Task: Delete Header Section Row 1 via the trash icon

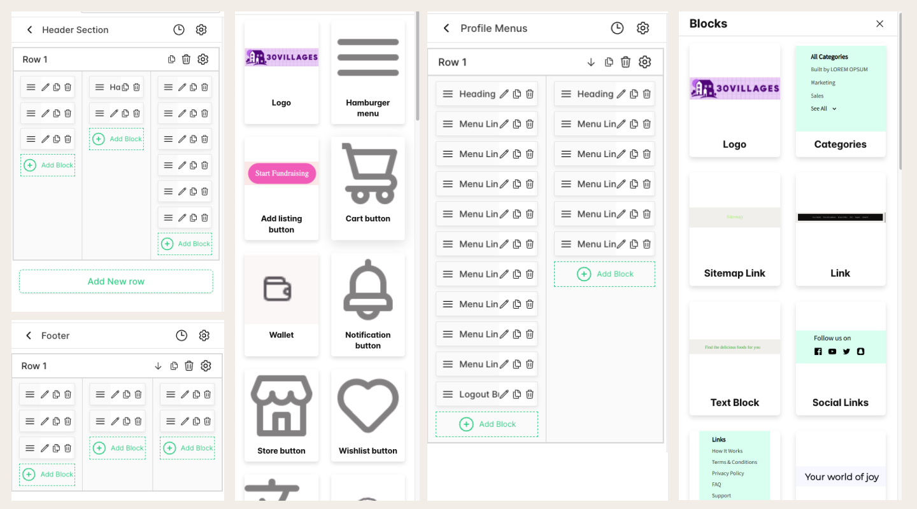Action: coord(186,59)
